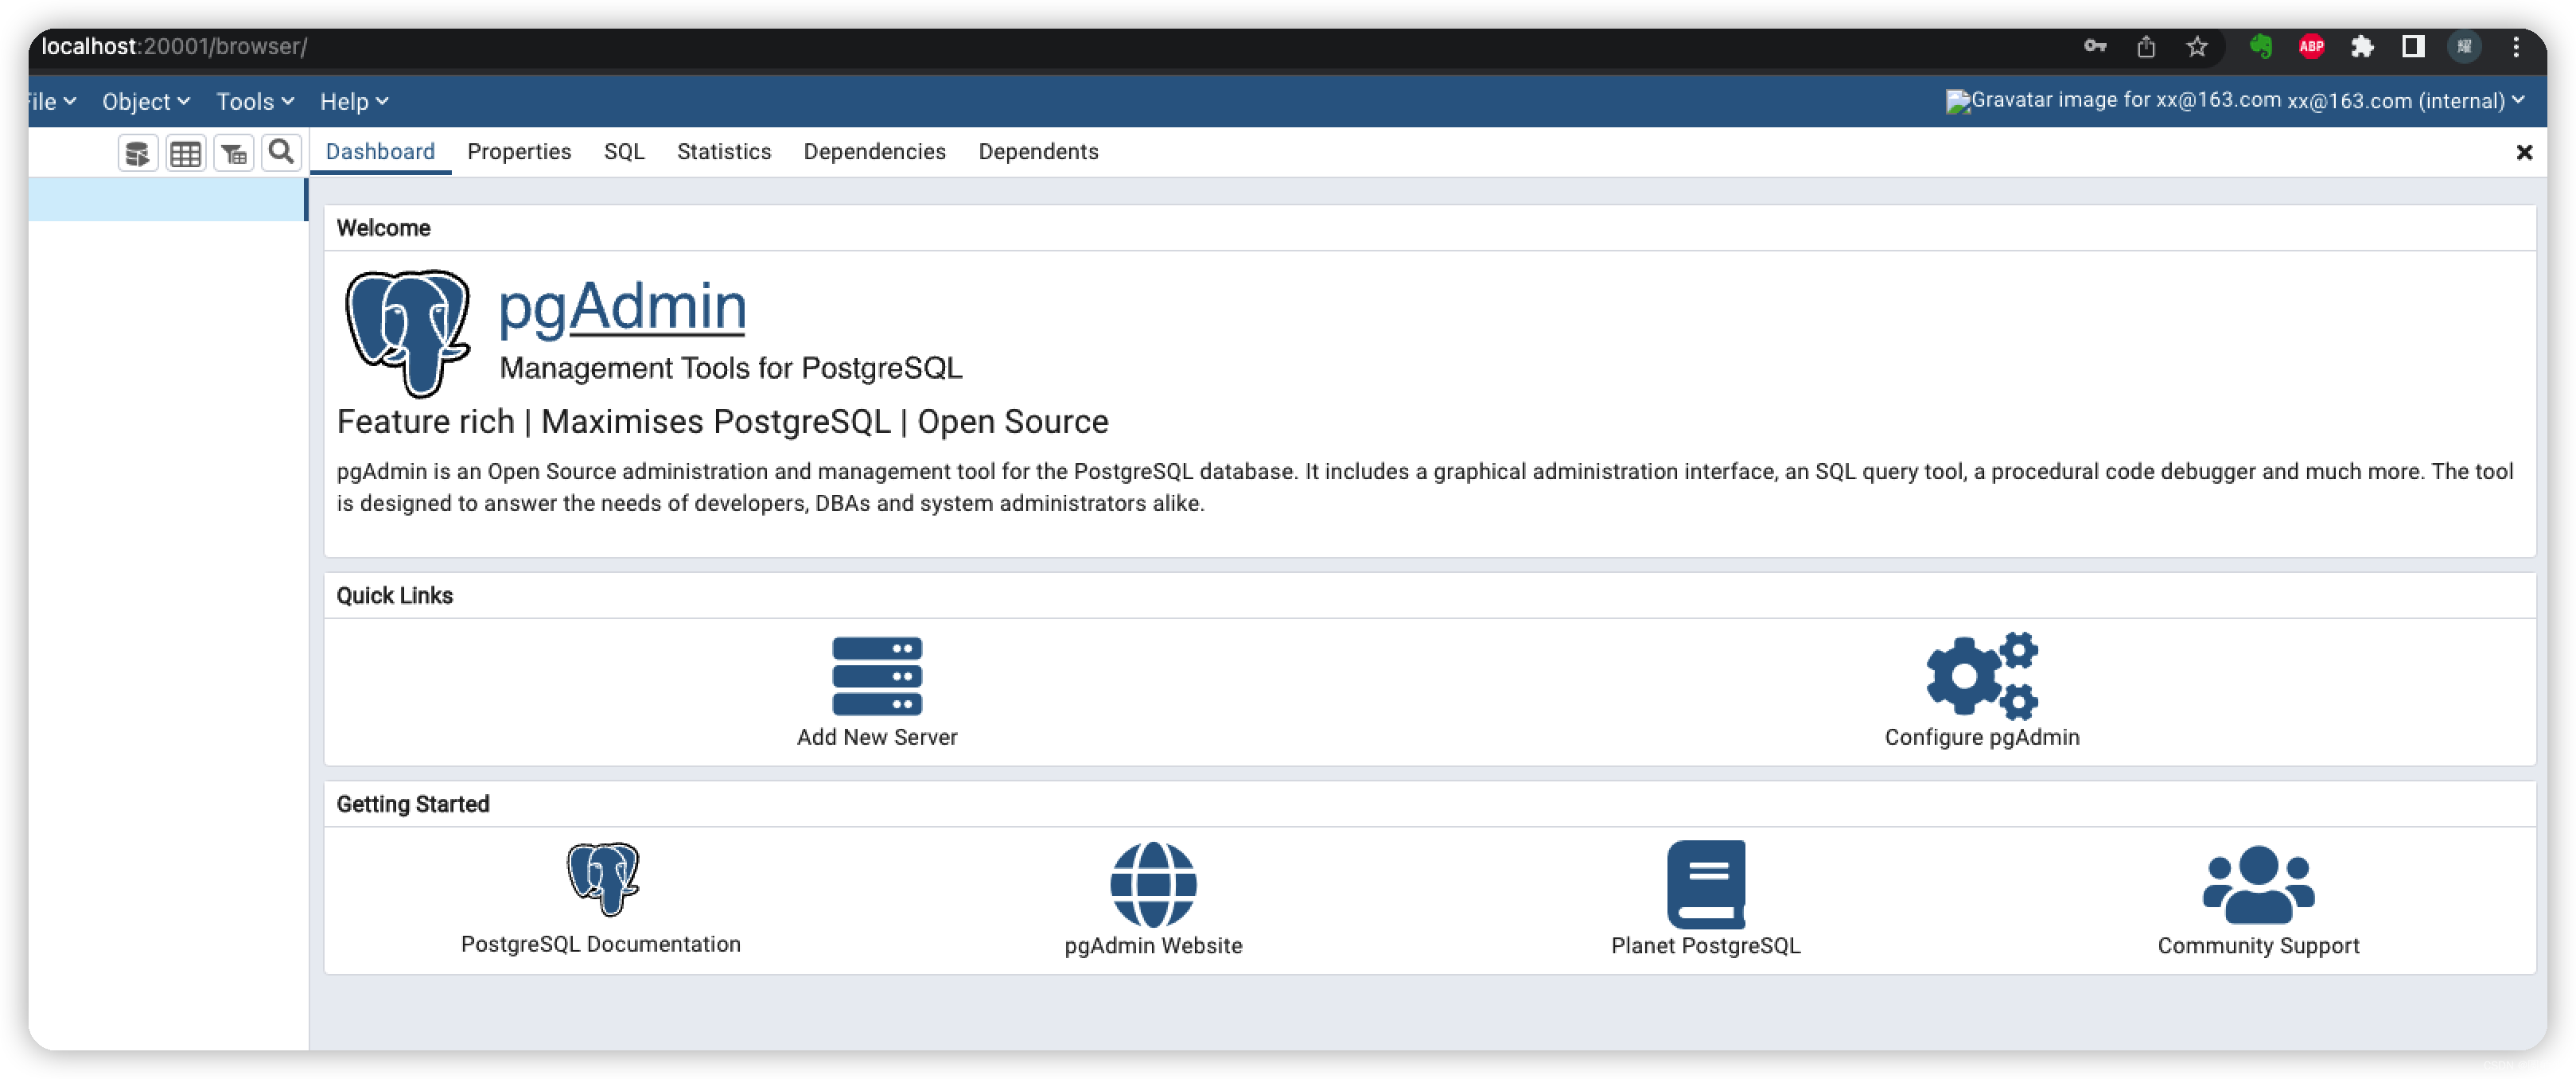Expand the Object menu dropdown
The width and height of the screenshot is (2576, 1079).
click(x=145, y=101)
